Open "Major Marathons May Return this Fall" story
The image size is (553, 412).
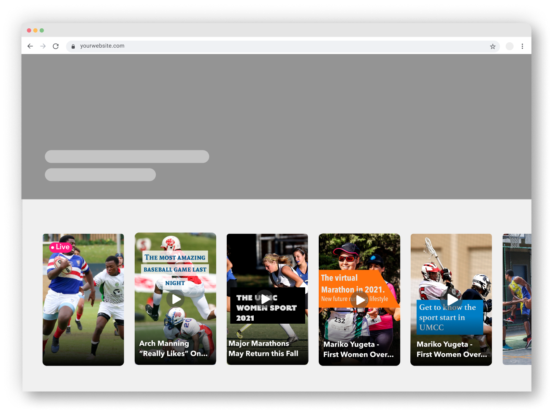click(263, 349)
